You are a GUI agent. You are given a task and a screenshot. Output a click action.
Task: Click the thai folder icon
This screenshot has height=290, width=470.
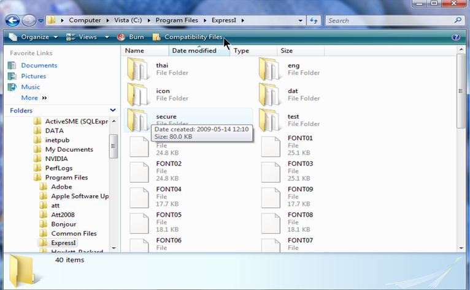pos(137,69)
